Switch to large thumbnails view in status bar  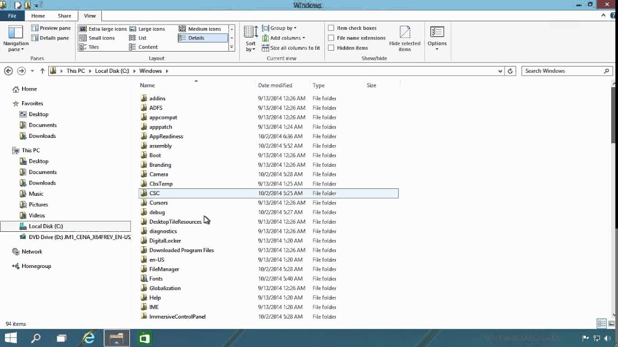click(611, 323)
